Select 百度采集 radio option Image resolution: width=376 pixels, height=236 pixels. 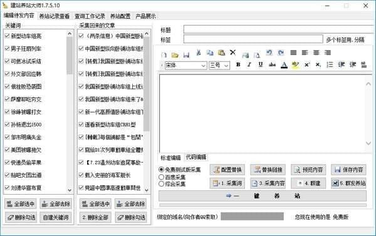162,177
